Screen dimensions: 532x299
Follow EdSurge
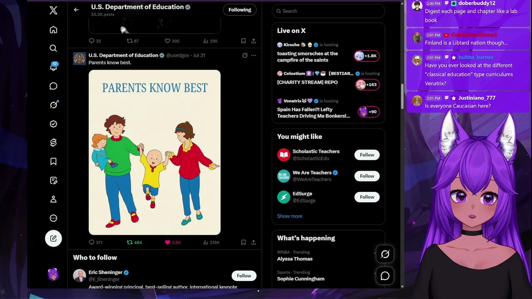click(x=367, y=197)
